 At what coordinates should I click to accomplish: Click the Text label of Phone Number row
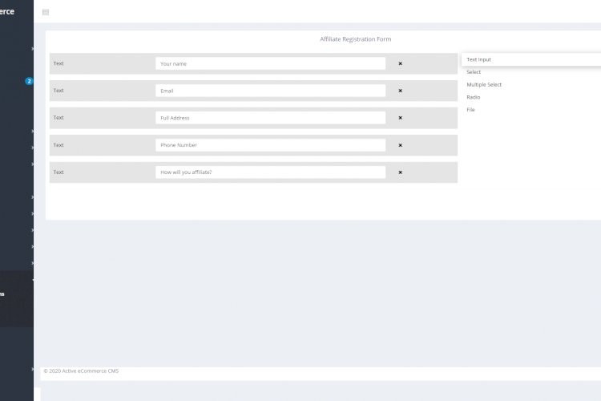click(58, 145)
